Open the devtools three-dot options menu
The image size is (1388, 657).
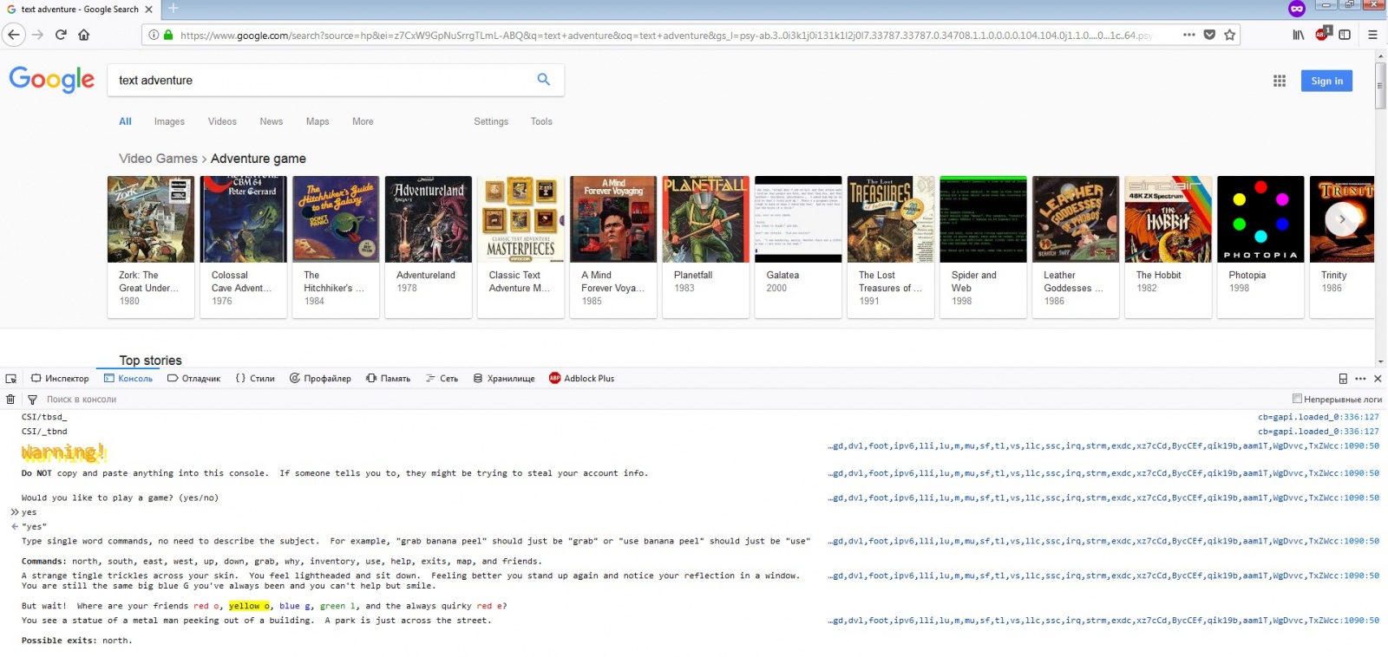[1360, 379]
